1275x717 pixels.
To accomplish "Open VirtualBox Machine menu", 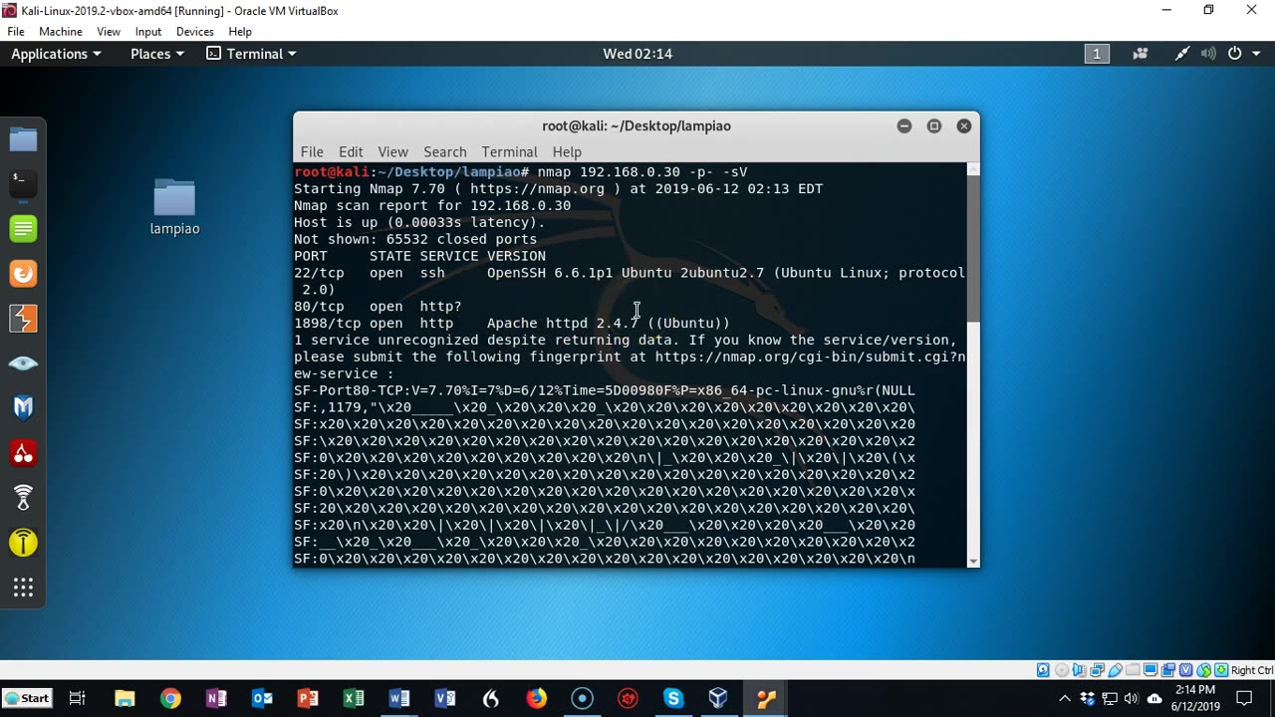I will click(x=61, y=32).
